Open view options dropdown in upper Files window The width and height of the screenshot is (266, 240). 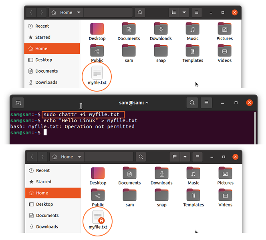pyautogui.click(x=184, y=12)
